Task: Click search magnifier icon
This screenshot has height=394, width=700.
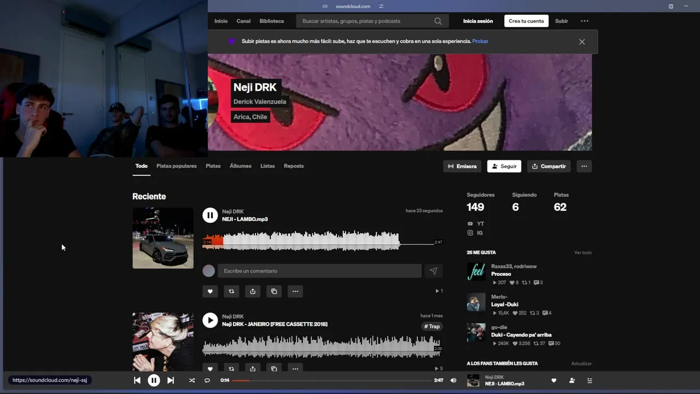Action: (x=438, y=21)
